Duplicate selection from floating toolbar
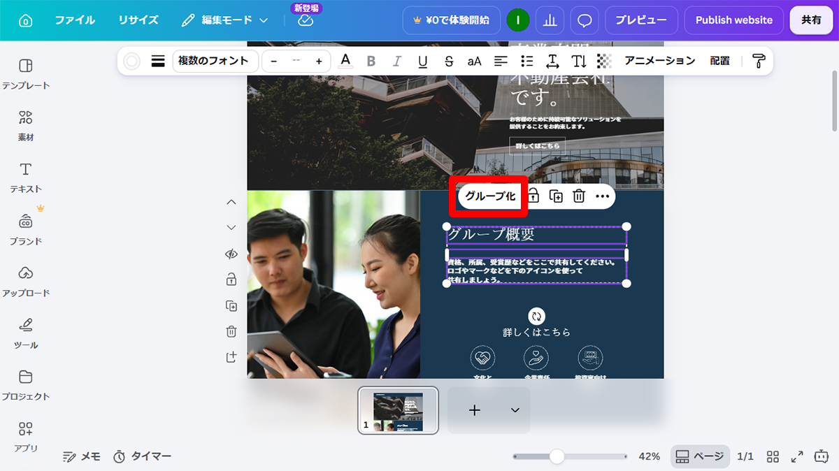 [556, 196]
